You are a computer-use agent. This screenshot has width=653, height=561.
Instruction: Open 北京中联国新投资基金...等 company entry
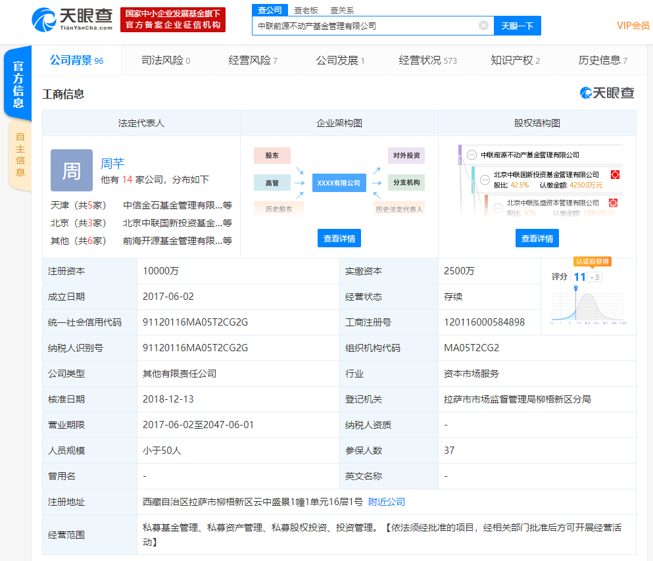pyautogui.click(x=178, y=223)
